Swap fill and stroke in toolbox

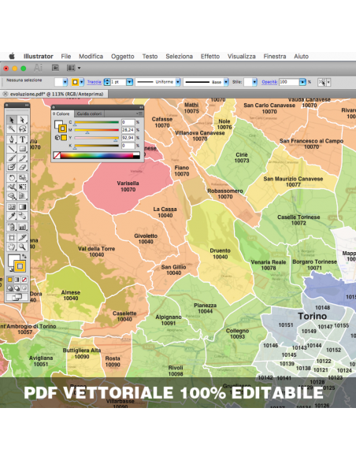[x=24, y=257]
